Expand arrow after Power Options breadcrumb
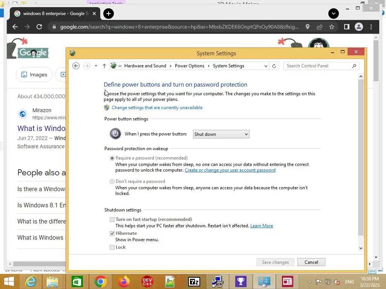Image resolution: width=386 pixels, height=289 pixels. (x=208, y=66)
